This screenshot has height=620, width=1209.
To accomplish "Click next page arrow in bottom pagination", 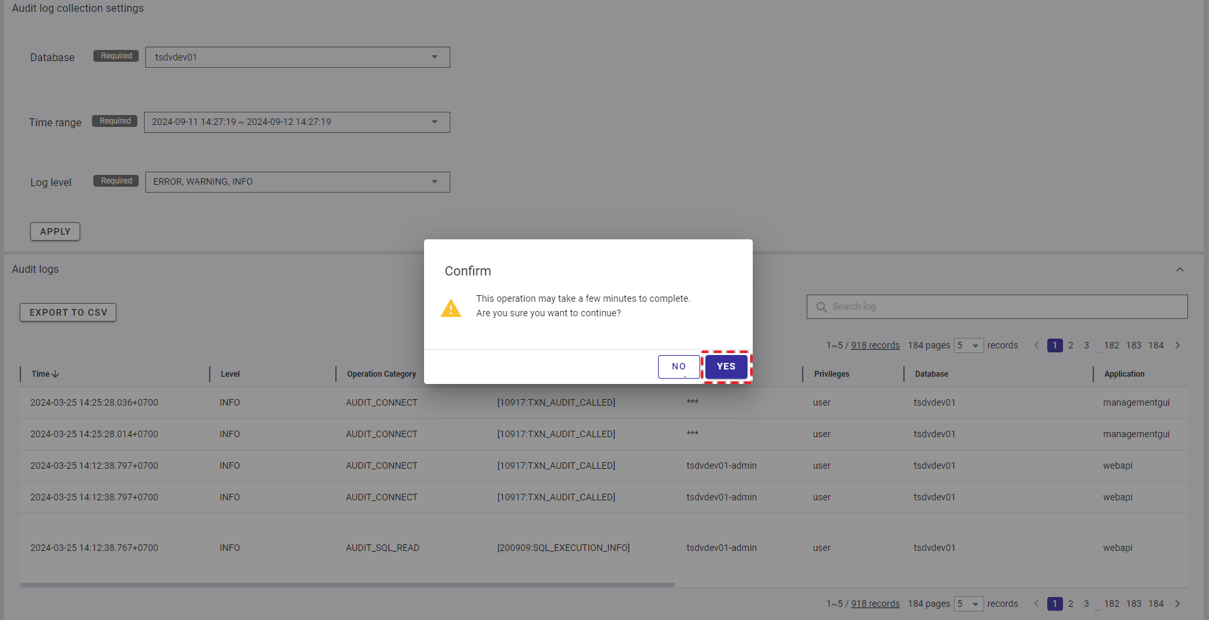I will click(x=1177, y=604).
